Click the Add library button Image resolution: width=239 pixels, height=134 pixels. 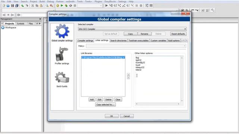pyautogui.click(x=92, y=99)
